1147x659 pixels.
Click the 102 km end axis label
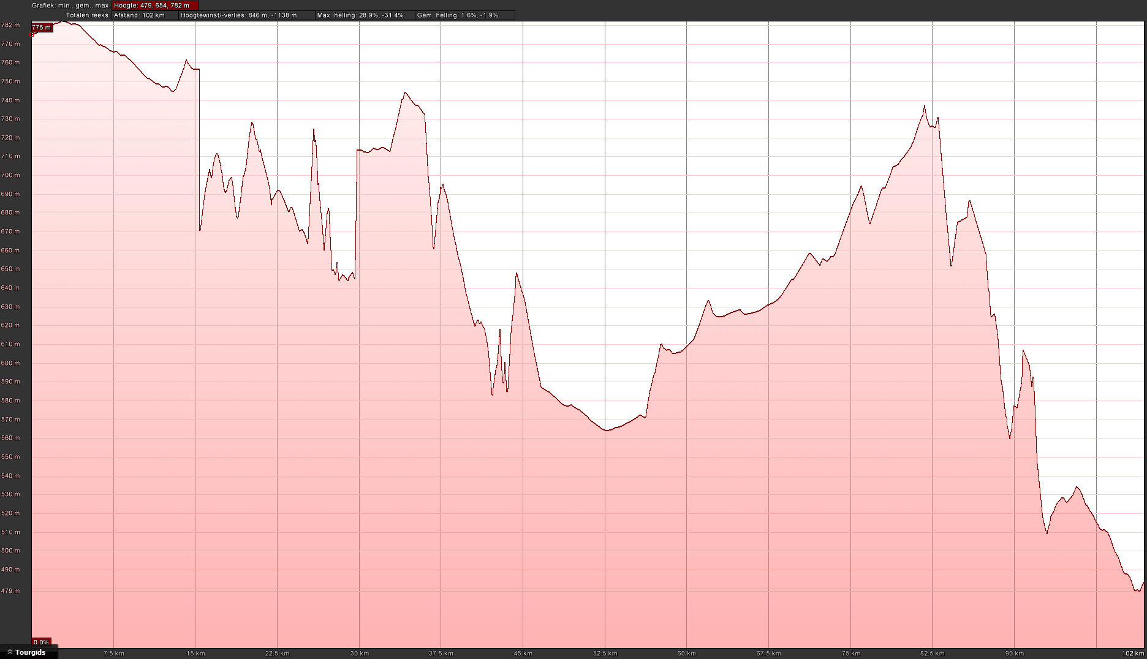[x=1132, y=653]
